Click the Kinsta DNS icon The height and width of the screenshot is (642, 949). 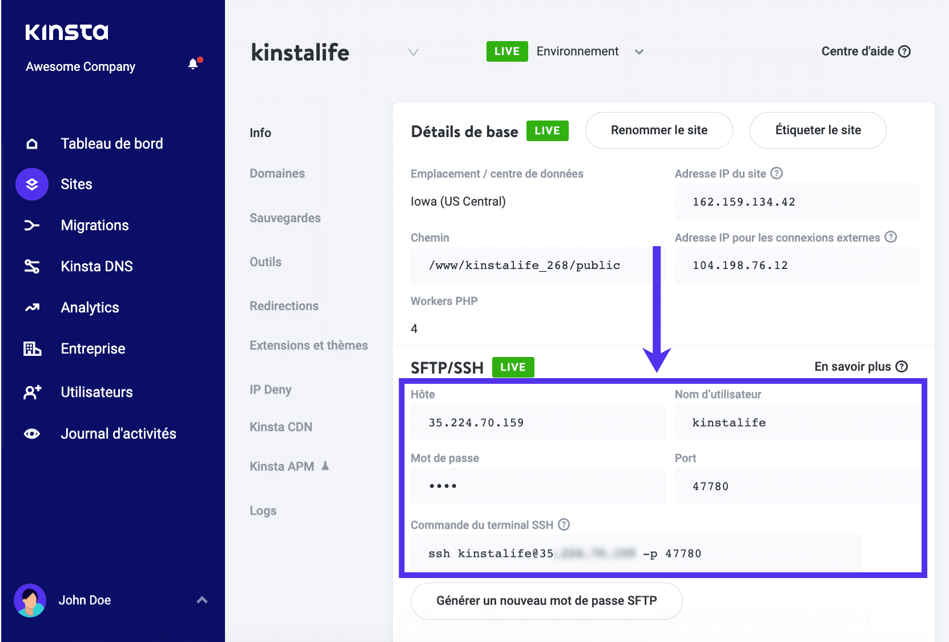click(x=33, y=266)
